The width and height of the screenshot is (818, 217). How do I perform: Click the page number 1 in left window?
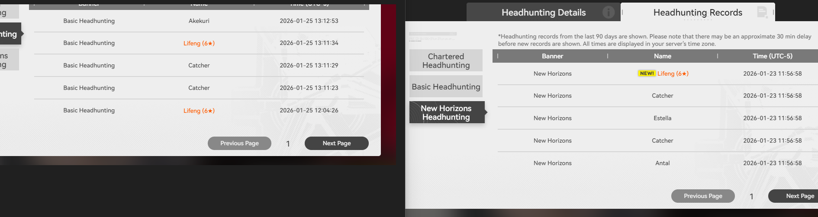tap(288, 144)
